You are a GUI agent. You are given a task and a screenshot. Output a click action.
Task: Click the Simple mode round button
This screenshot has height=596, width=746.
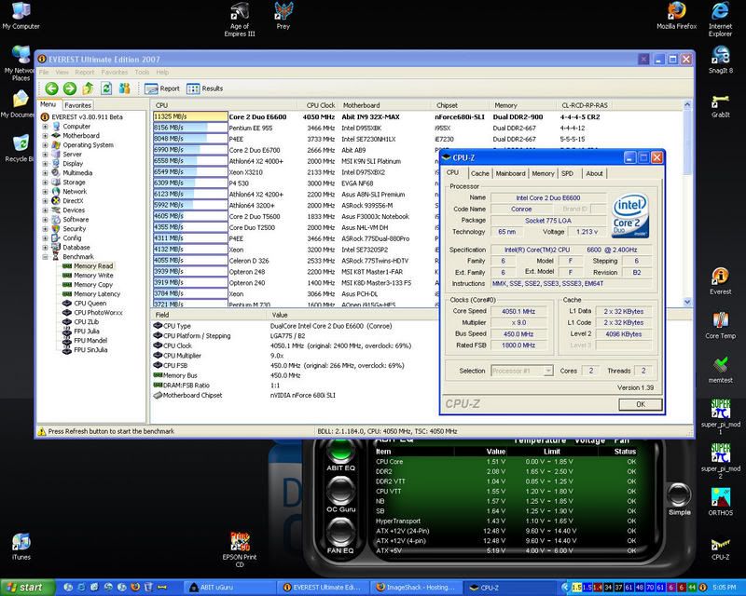pos(679,495)
